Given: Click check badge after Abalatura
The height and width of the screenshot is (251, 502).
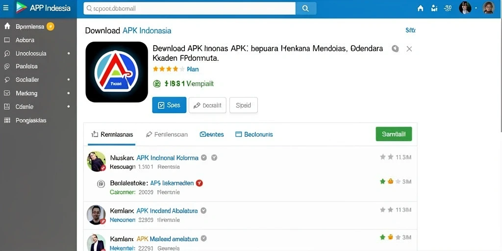Looking at the screenshot, I should point(203,211).
